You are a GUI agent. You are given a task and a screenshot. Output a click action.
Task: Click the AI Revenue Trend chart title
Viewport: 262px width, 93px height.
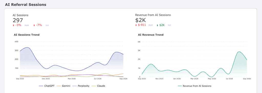151,35
